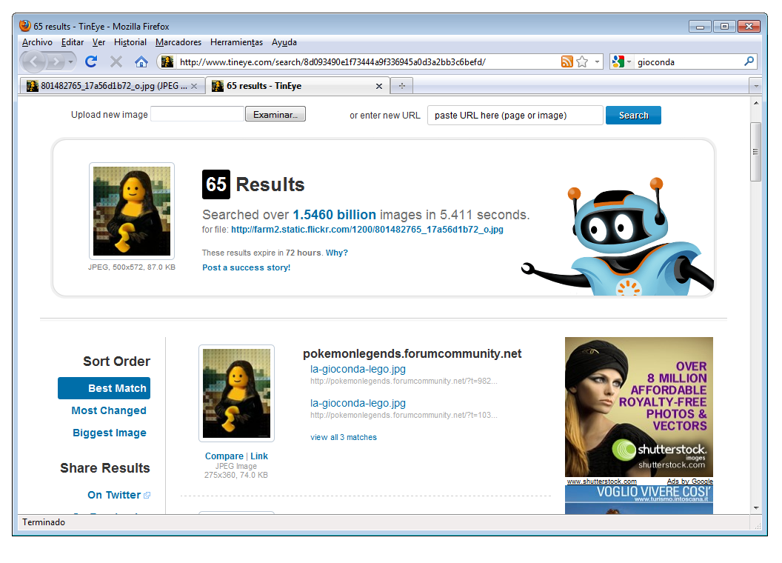Open the Archivo menu
The width and height of the screenshot is (782, 563).
point(37,42)
